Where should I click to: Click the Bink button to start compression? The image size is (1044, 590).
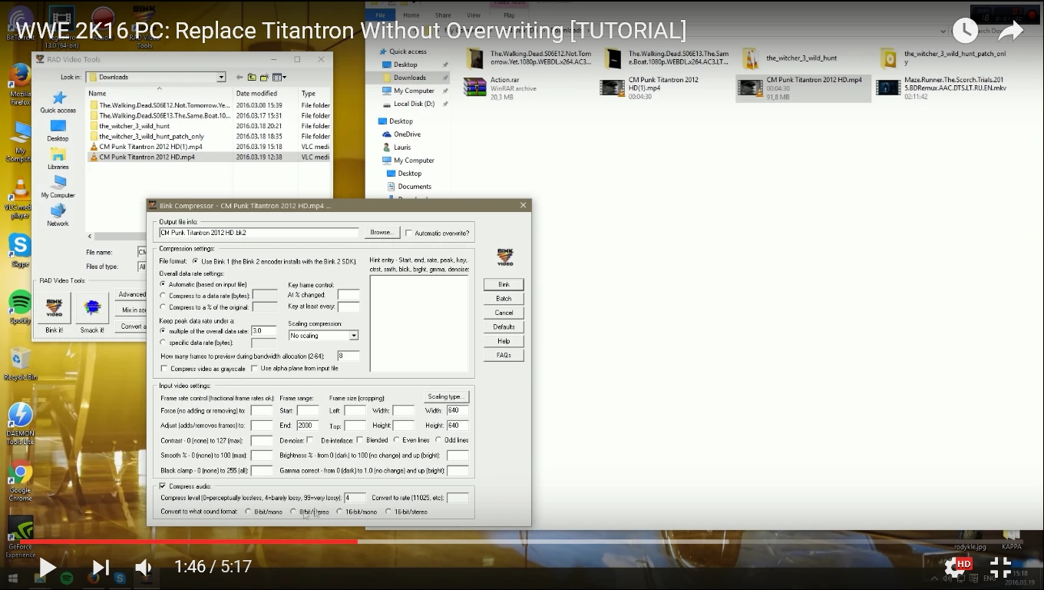(x=504, y=284)
